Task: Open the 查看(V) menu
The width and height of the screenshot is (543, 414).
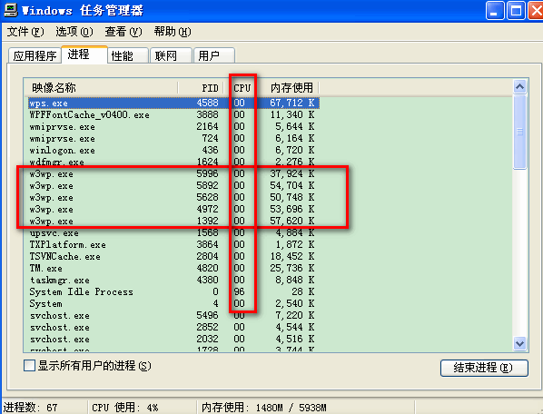Action: 123,32
